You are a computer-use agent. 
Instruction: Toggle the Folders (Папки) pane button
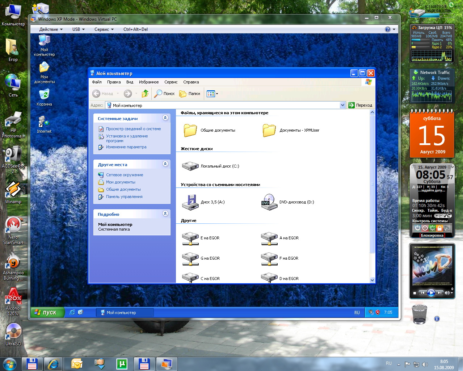(190, 94)
